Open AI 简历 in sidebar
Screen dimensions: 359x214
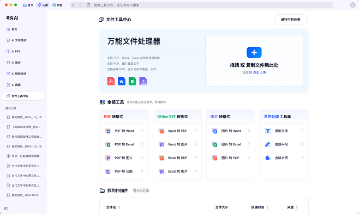23,63
